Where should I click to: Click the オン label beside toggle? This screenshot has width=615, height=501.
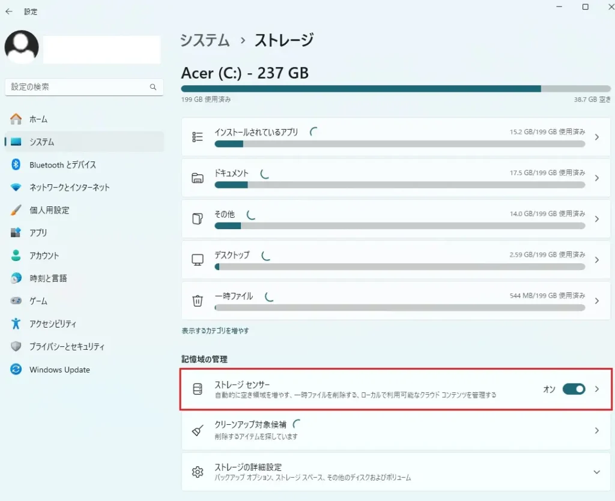click(549, 389)
